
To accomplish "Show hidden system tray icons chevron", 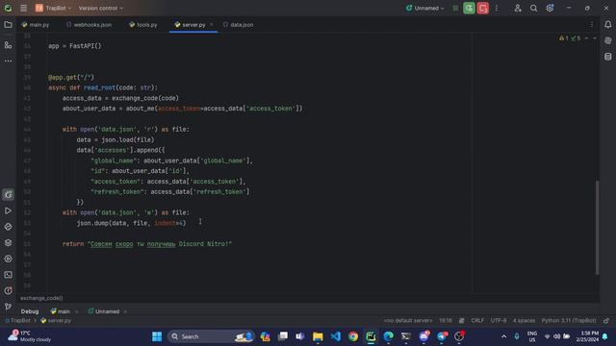I will tap(503, 336).
